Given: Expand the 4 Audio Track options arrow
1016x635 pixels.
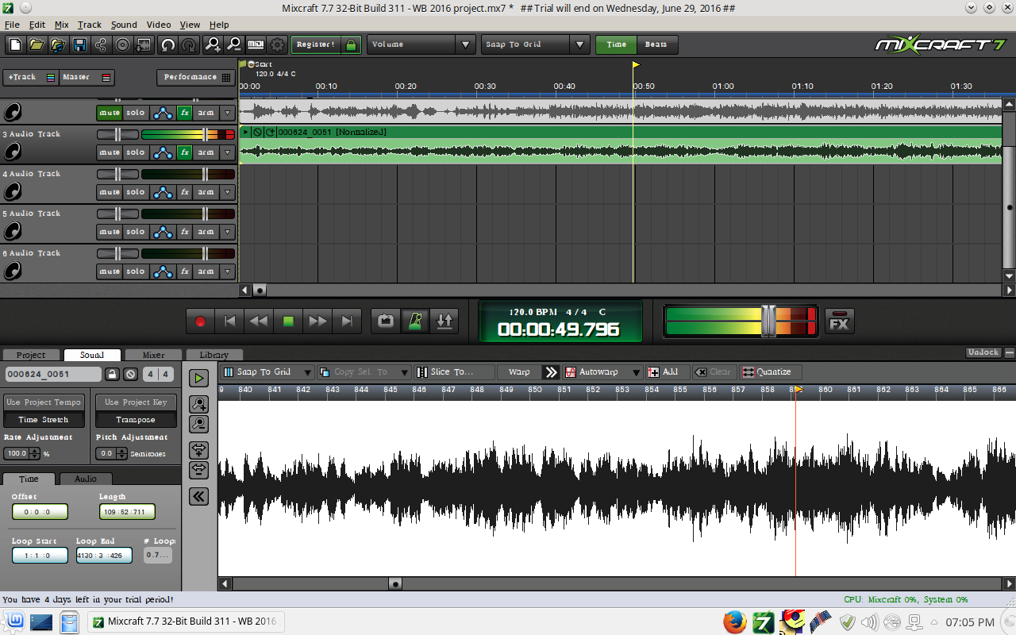Looking at the screenshot, I should click(229, 192).
